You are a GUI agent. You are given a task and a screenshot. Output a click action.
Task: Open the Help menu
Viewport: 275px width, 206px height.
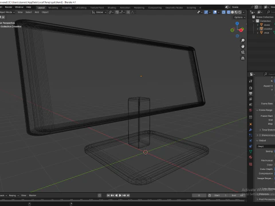(29, 7)
